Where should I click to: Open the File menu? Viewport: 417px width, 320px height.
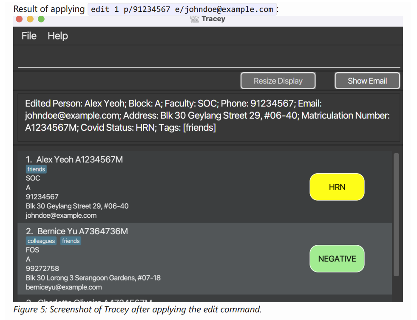pos(29,36)
